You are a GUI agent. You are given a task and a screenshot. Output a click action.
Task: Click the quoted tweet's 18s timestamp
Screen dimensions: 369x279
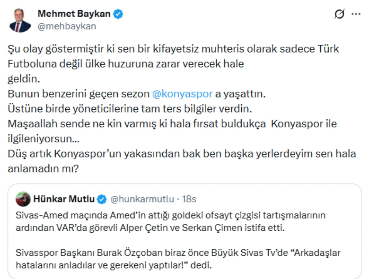(189, 199)
